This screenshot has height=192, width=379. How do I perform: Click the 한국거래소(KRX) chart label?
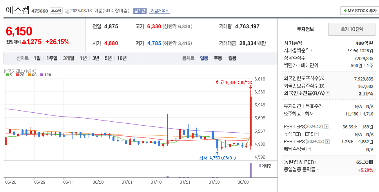pos(20,71)
